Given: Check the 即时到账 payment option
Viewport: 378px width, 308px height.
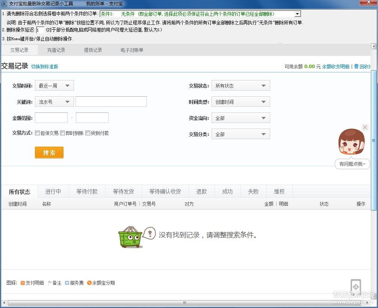Looking at the screenshot, I should 63,133.
